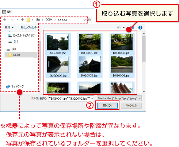
Task: Open the recent locations dropdown arrow
Action: pos(18,19)
